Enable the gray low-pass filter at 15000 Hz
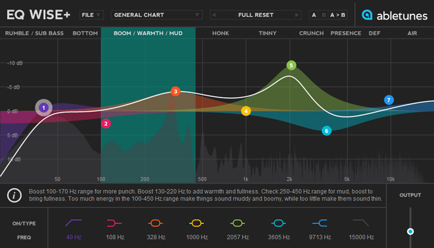The height and width of the screenshot is (248, 434). point(361,223)
